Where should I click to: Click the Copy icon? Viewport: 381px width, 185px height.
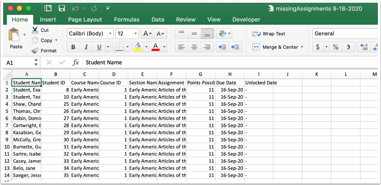[35, 40]
